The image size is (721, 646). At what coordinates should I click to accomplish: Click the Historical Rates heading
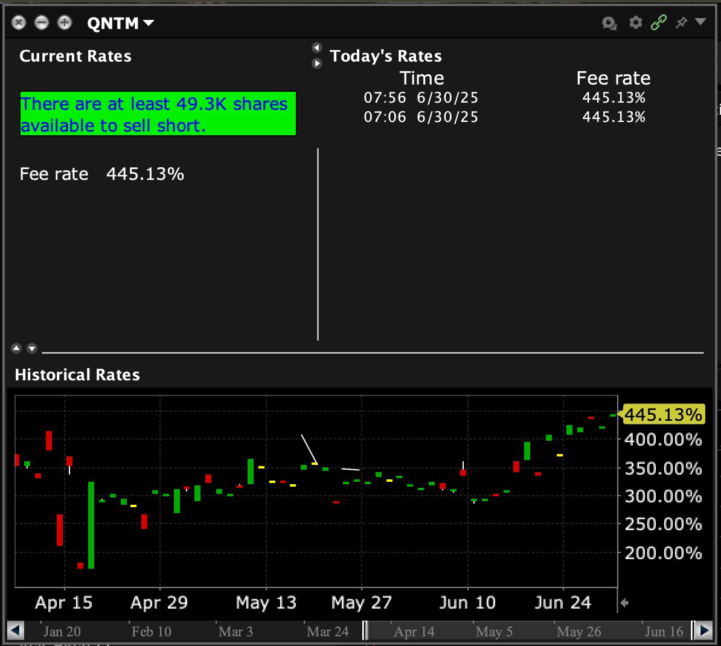click(x=77, y=375)
